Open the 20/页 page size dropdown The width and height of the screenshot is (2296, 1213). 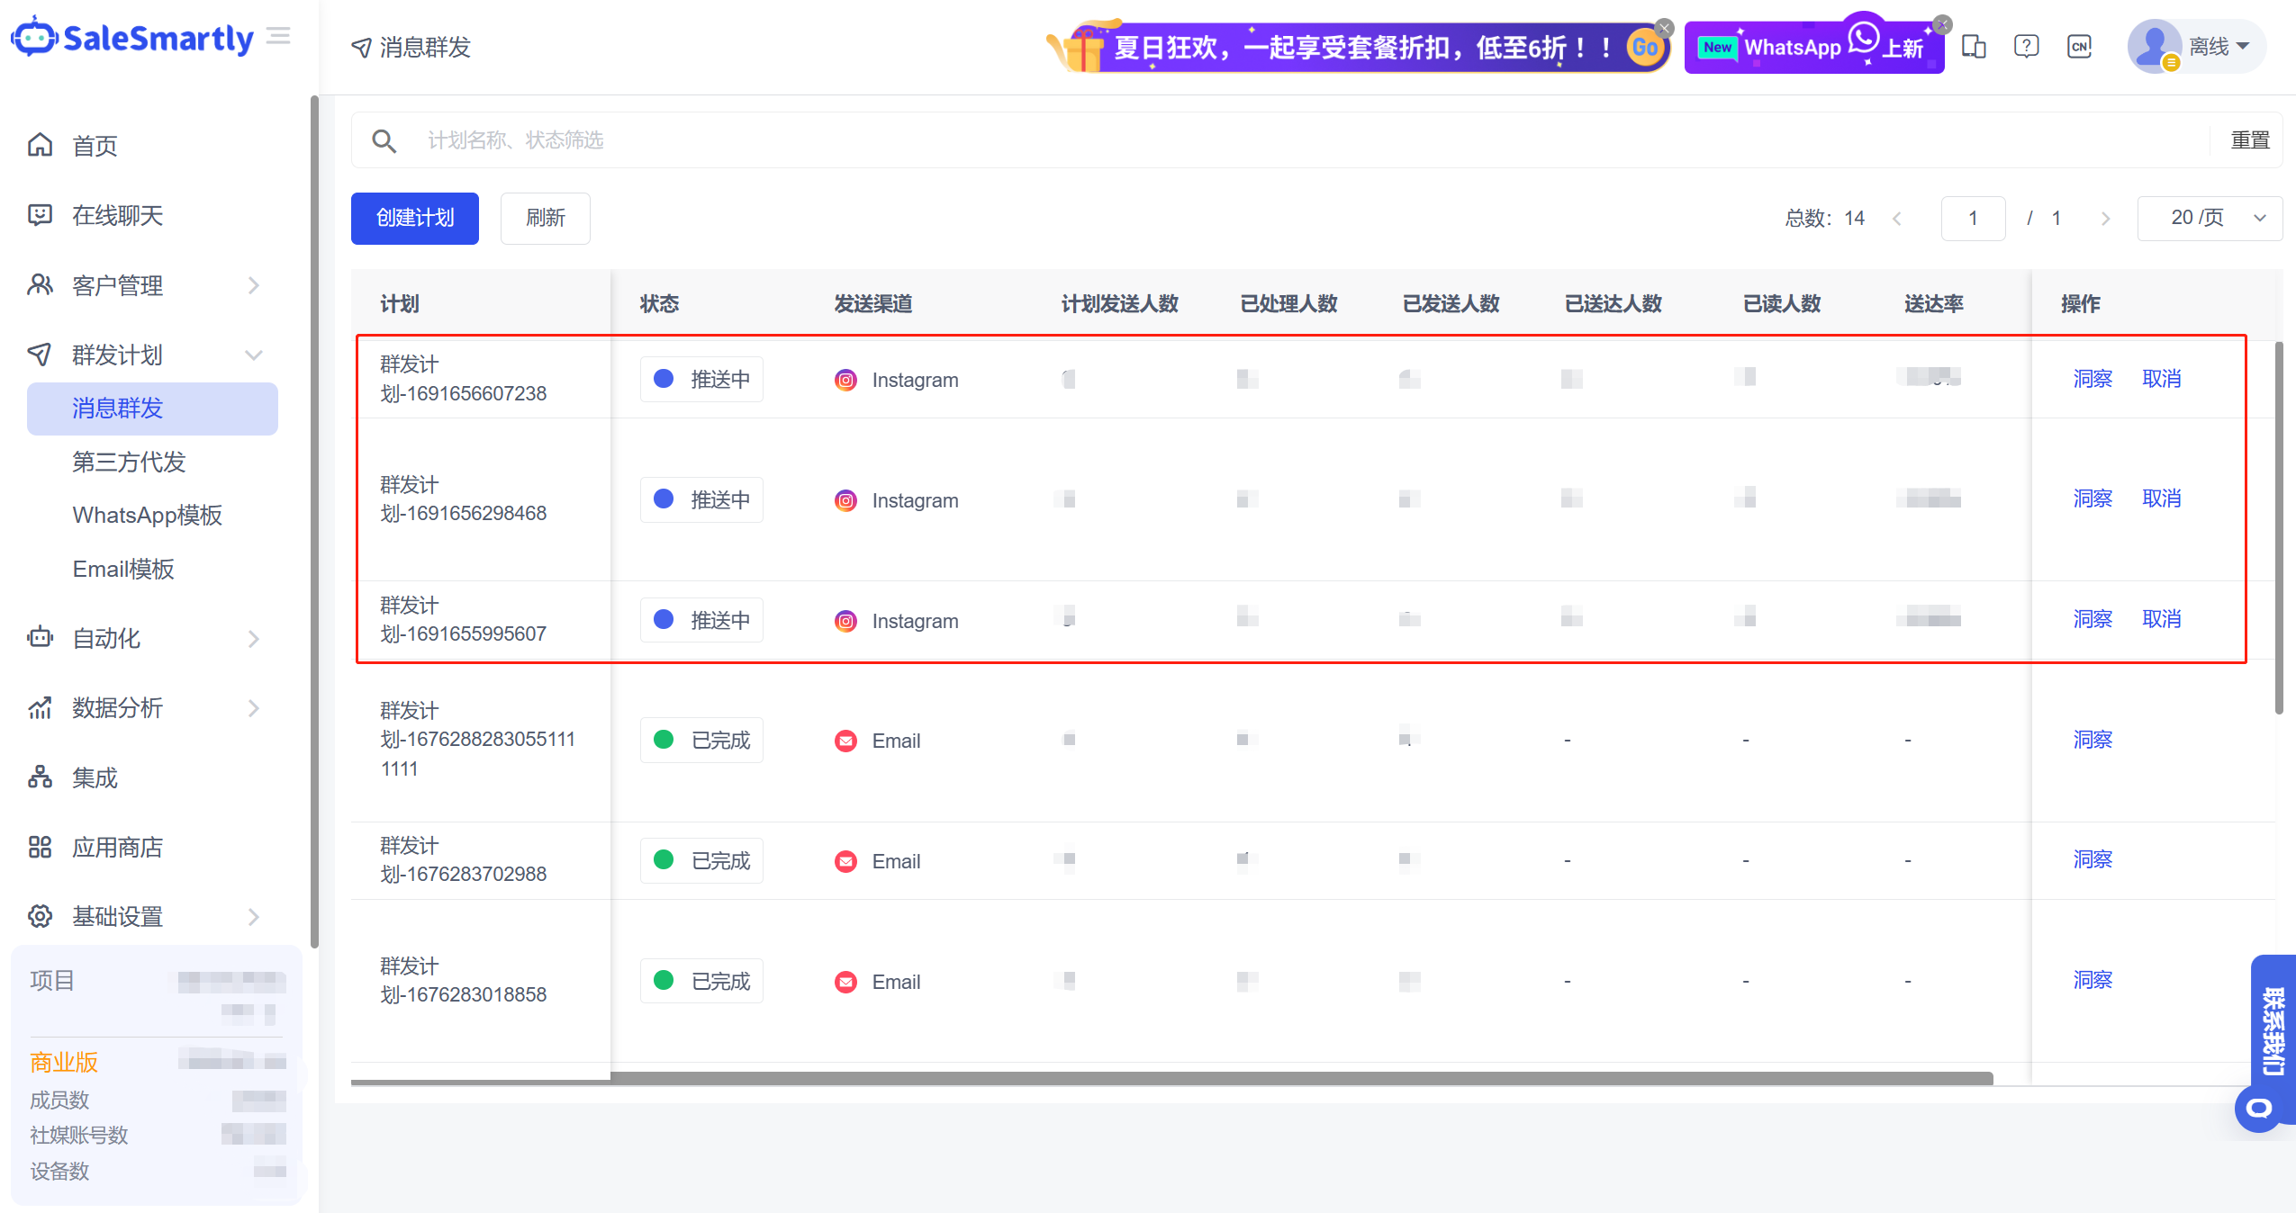pos(2210,219)
